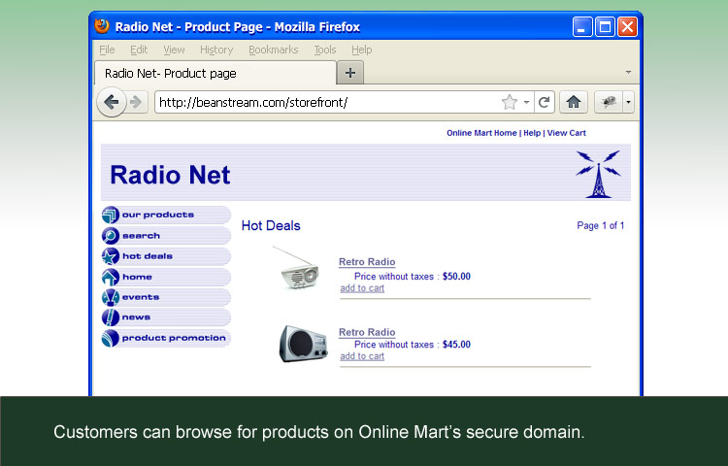Screen dimensions: 728x466
Task: Click the Radio Net banner title
Action: click(x=170, y=175)
